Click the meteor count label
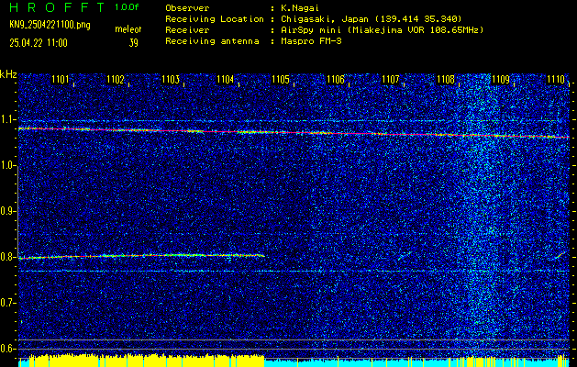Screen dimensions: 577x367 click(128, 29)
